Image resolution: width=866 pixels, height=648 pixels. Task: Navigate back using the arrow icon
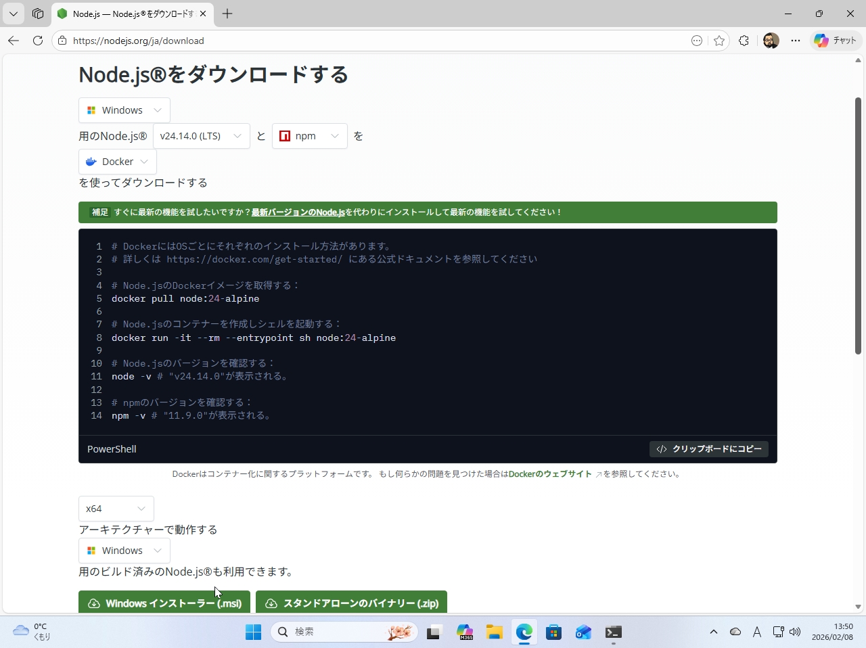pos(14,41)
